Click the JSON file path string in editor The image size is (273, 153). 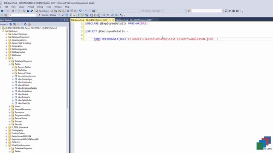click(171, 39)
